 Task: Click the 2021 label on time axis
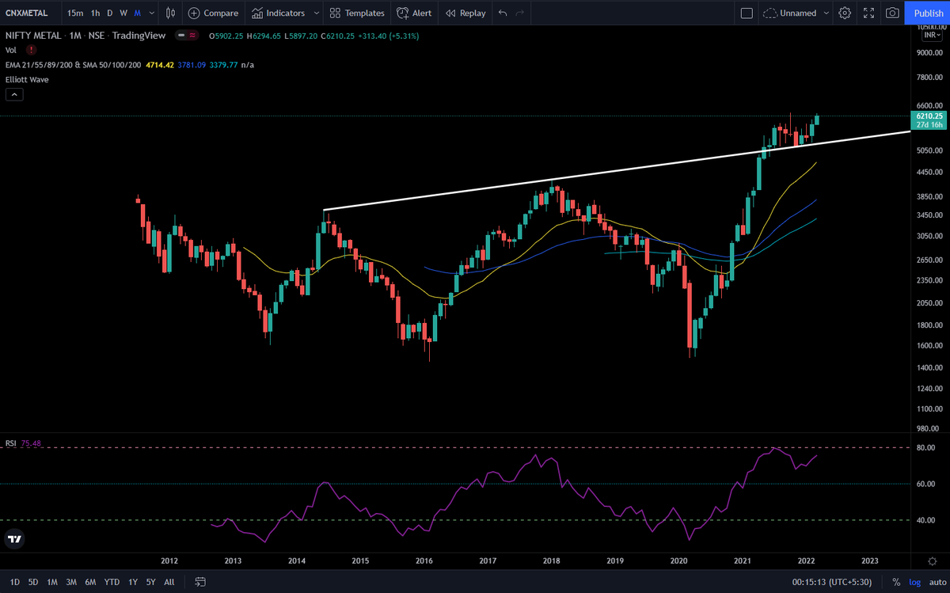(742, 561)
